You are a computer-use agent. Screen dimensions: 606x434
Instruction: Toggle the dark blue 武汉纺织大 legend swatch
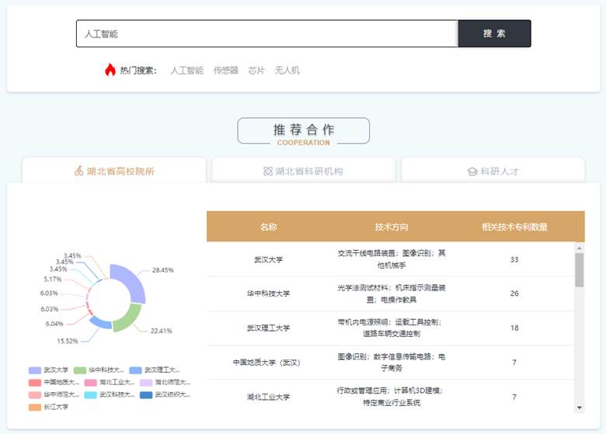click(x=146, y=395)
